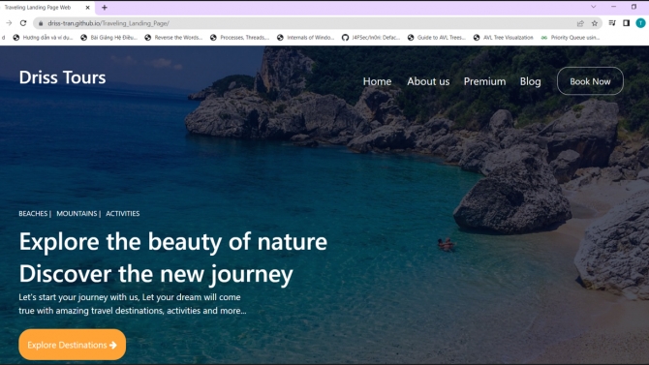Open the Priority Queue bookmark

click(x=571, y=37)
